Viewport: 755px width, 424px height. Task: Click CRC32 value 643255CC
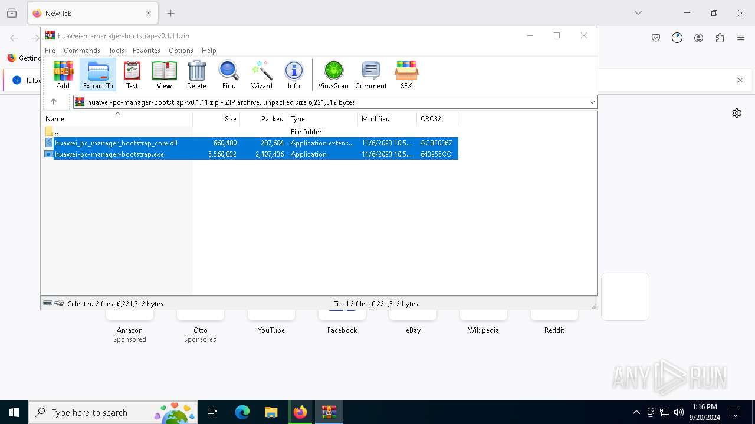click(436, 154)
